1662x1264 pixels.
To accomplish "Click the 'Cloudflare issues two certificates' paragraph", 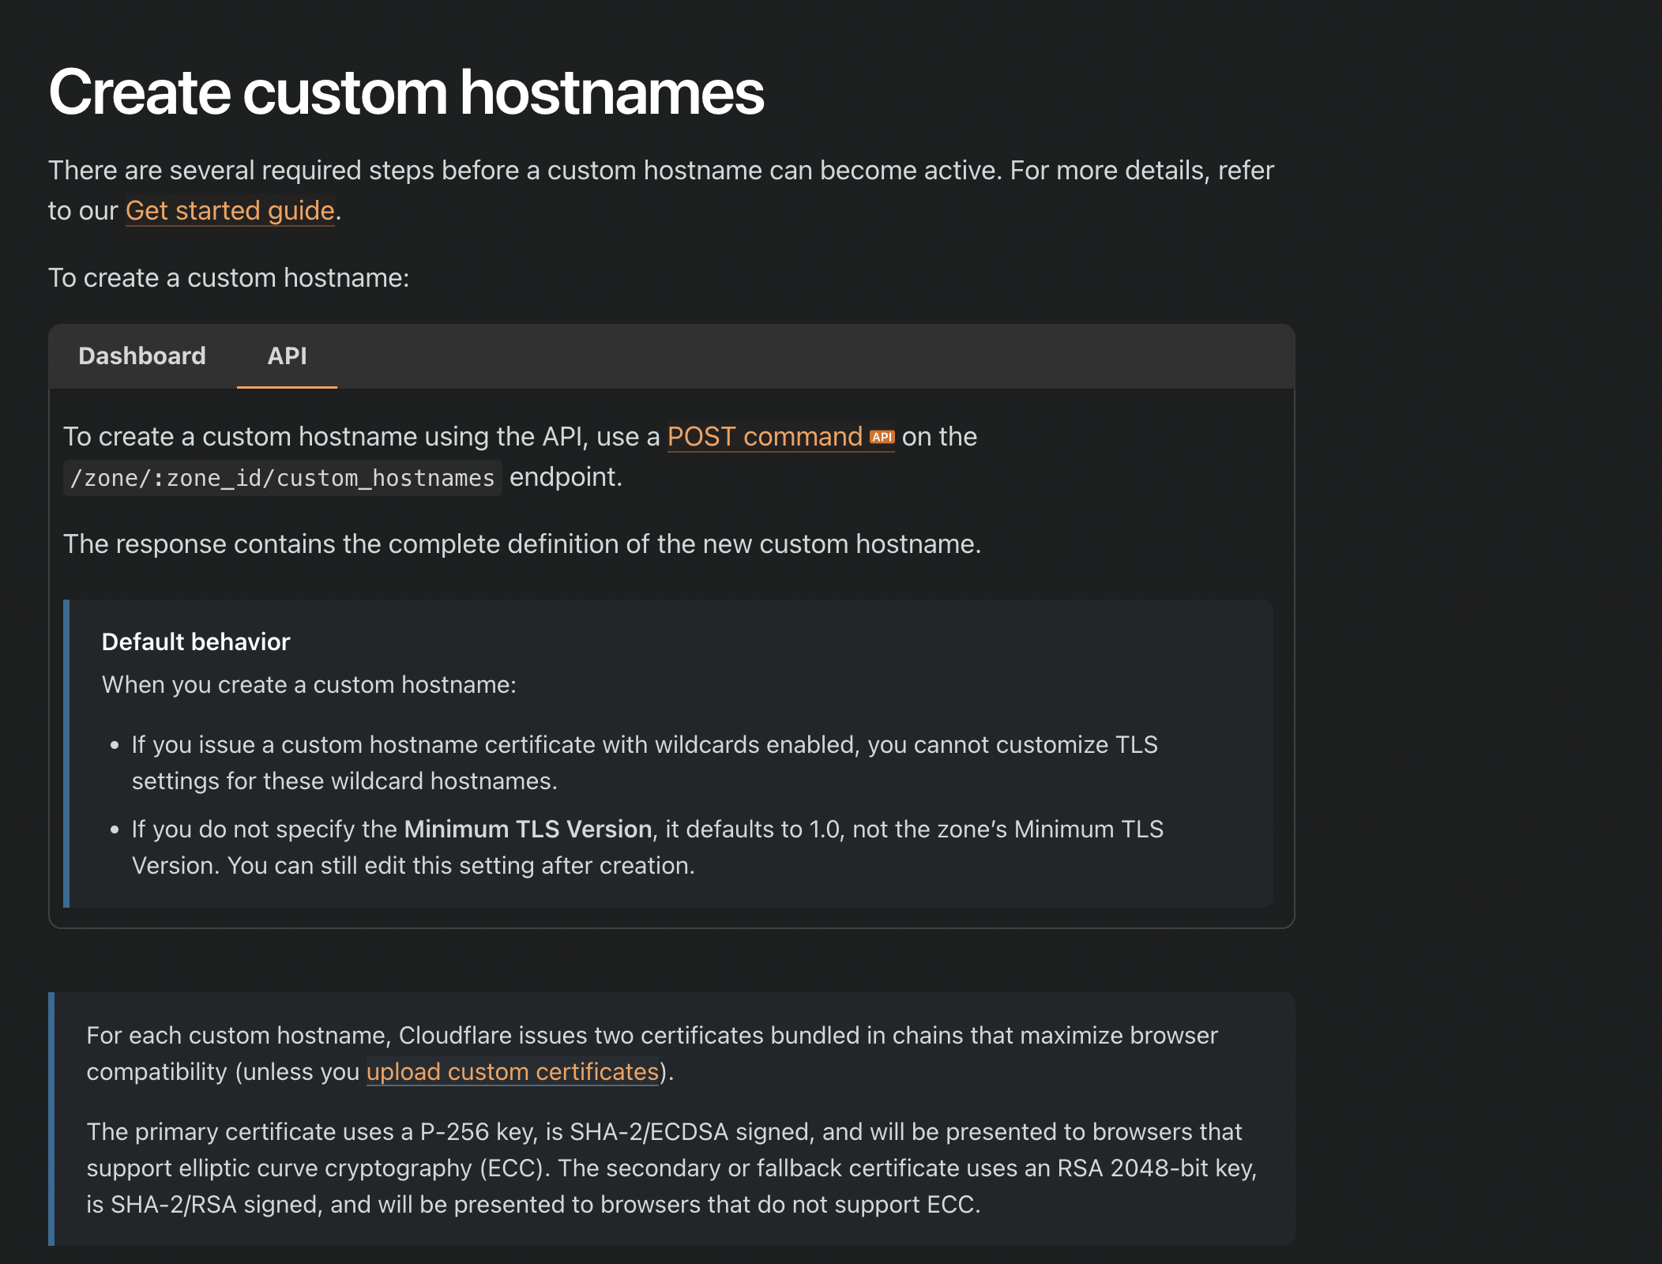I will click(x=652, y=1036).
